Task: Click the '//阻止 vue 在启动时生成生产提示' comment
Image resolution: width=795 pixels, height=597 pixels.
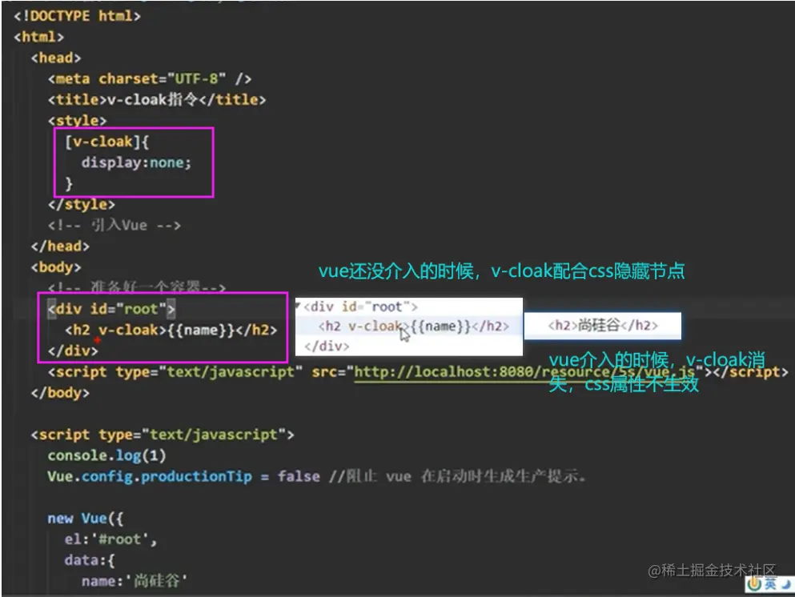Action: coord(457,476)
